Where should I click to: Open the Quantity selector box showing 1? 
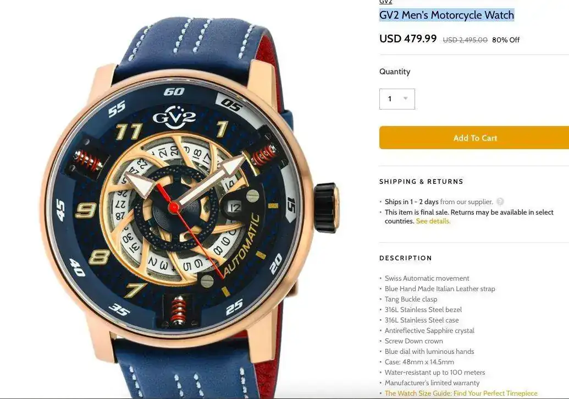397,99
